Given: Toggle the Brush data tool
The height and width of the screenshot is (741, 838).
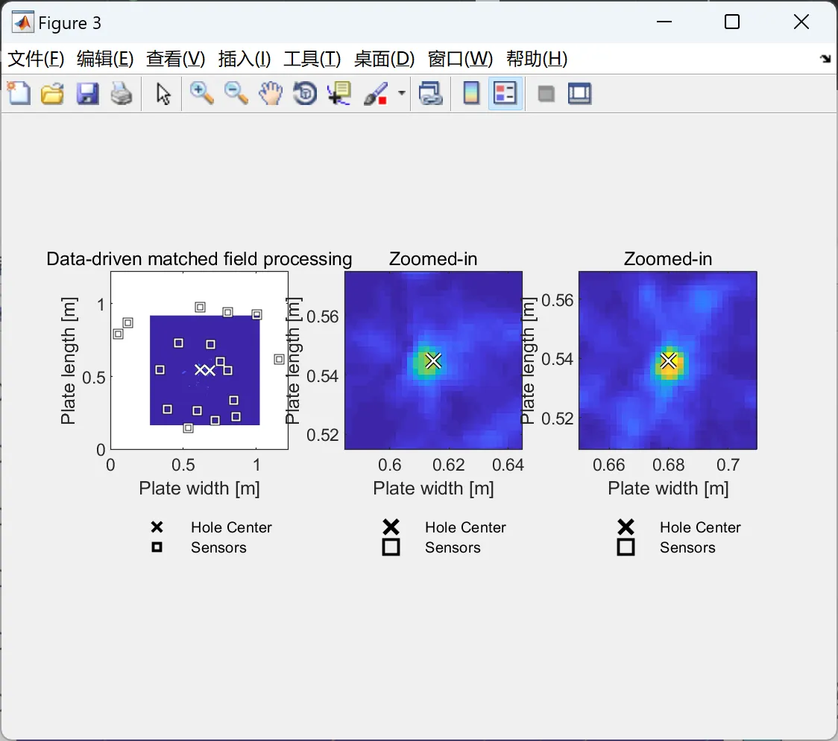Looking at the screenshot, I should pyautogui.click(x=376, y=94).
